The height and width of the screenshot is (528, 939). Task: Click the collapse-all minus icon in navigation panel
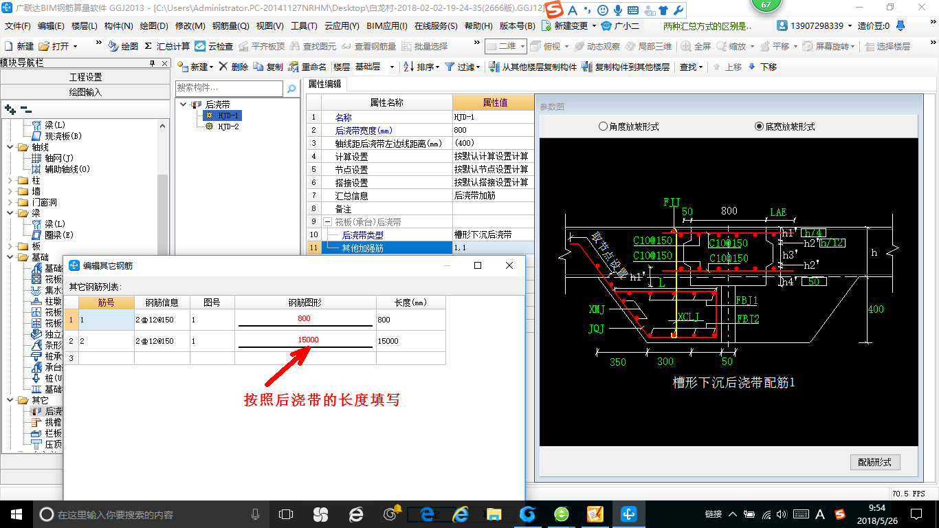click(26, 109)
